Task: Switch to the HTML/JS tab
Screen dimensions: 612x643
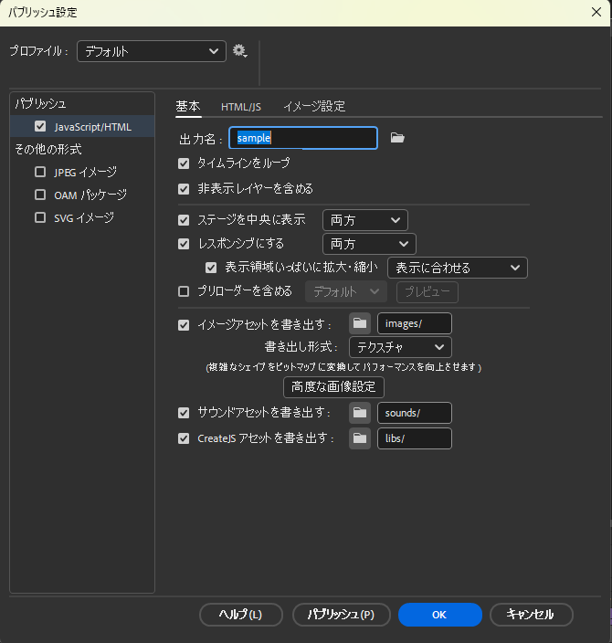Action: pyautogui.click(x=241, y=107)
